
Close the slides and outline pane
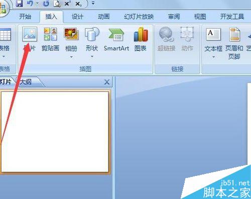pyautogui.click(x=107, y=82)
